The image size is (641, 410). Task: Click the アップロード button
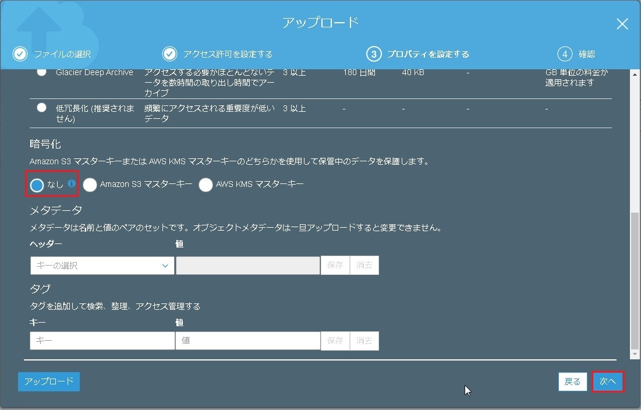48,381
